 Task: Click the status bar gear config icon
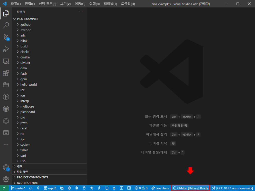[69, 188]
